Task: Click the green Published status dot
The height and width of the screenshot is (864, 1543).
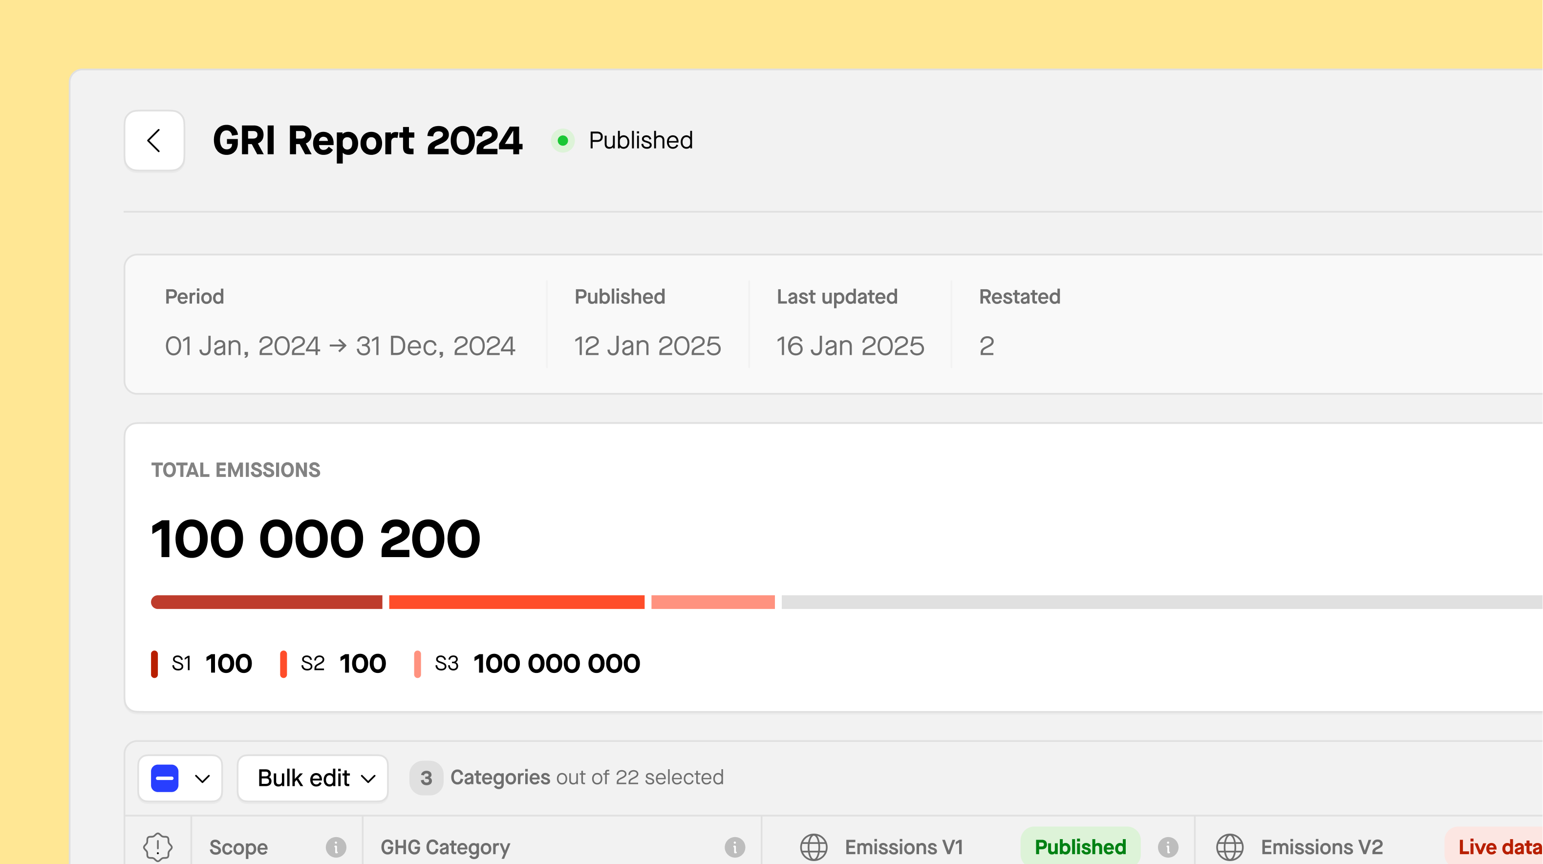Action: click(562, 141)
